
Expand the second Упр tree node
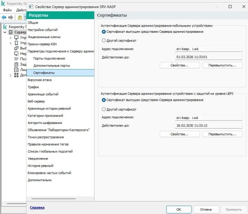click(10, 43)
